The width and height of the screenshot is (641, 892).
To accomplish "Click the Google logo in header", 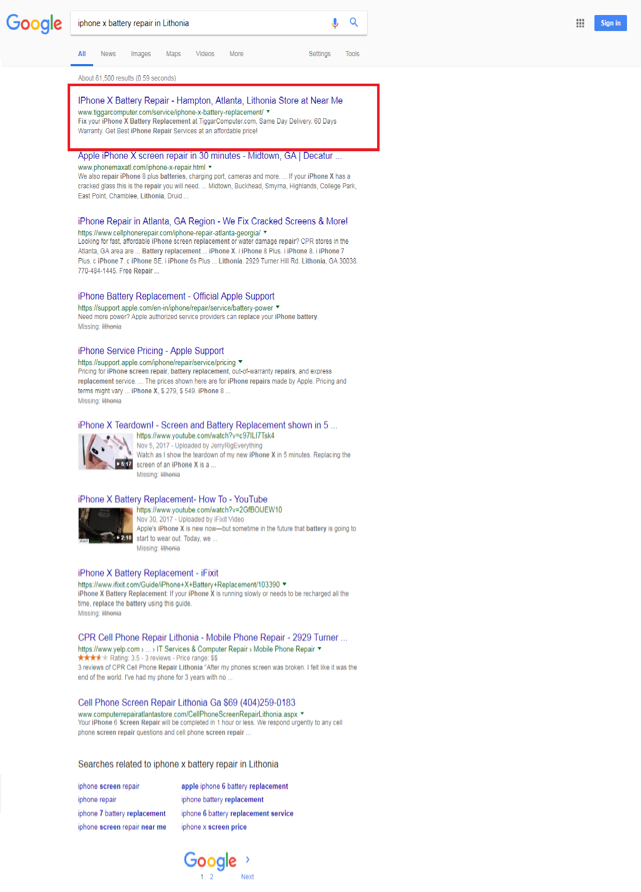I will (34, 24).
